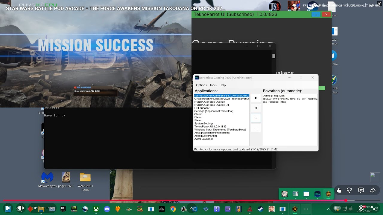Open the Help menu in Borderless Gaming
Screen dimensions: 383x215
click(223, 85)
